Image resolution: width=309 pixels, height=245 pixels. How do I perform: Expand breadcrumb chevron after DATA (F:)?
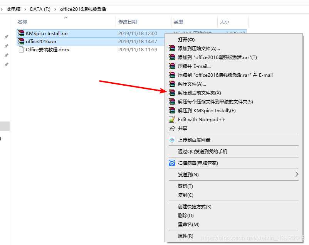(x=55, y=9)
